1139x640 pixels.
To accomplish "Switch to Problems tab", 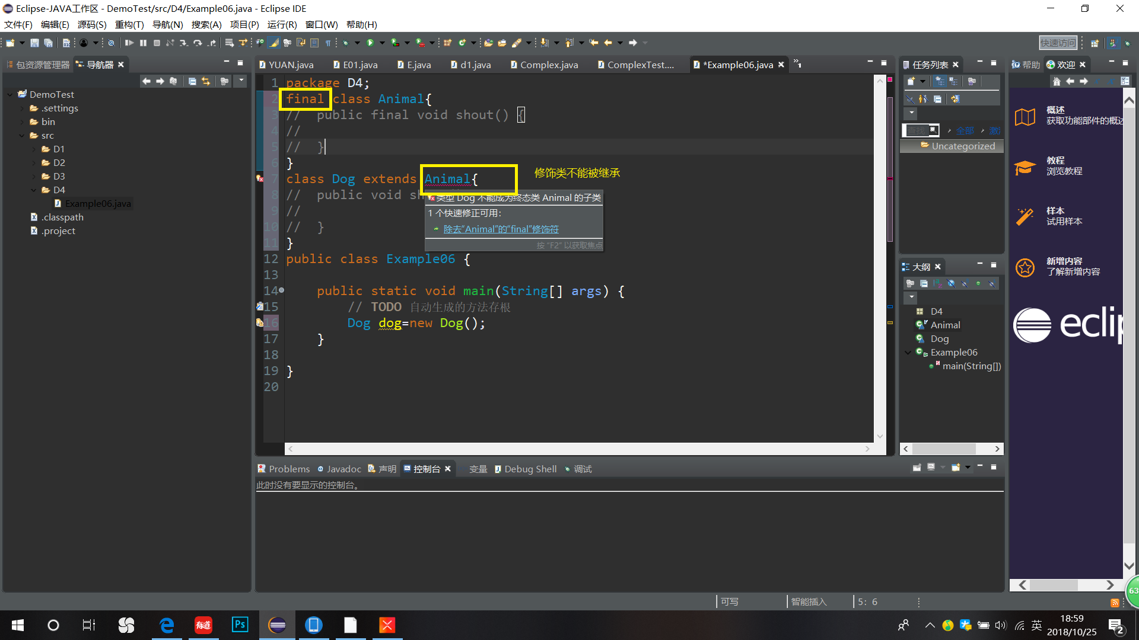I will [284, 469].
